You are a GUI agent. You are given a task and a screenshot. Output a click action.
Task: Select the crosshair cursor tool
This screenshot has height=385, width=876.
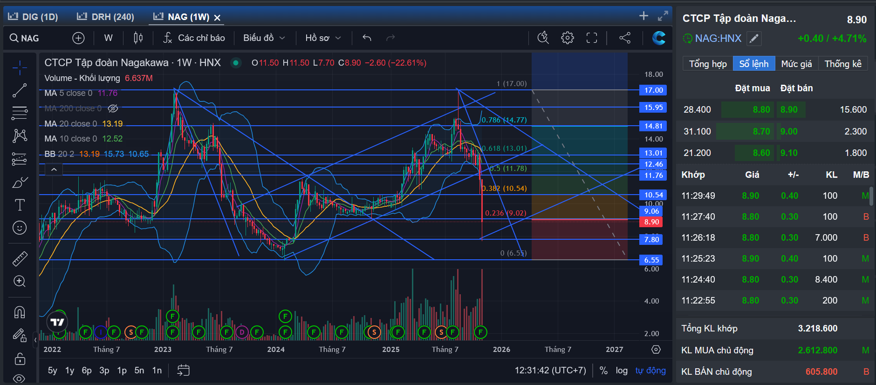pos(20,68)
